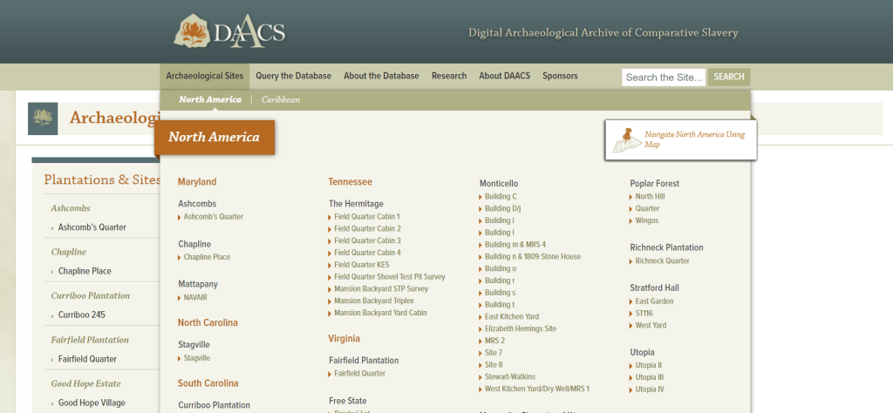Image resolution: width=893 pixels, height=413 pixels.
Task: Open the Archaeological Sites menu
Action: (x=204, y=76)
